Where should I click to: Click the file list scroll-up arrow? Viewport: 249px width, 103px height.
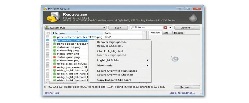[144, 33]
